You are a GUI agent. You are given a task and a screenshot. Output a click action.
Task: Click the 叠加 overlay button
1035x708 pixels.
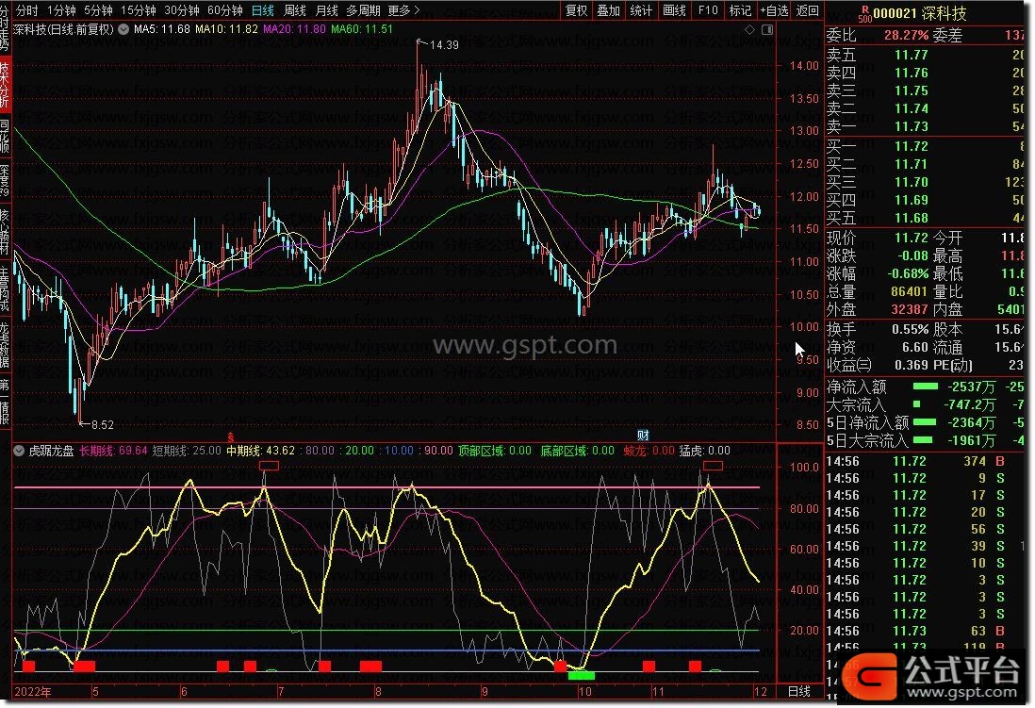click(x=609, y=10)
